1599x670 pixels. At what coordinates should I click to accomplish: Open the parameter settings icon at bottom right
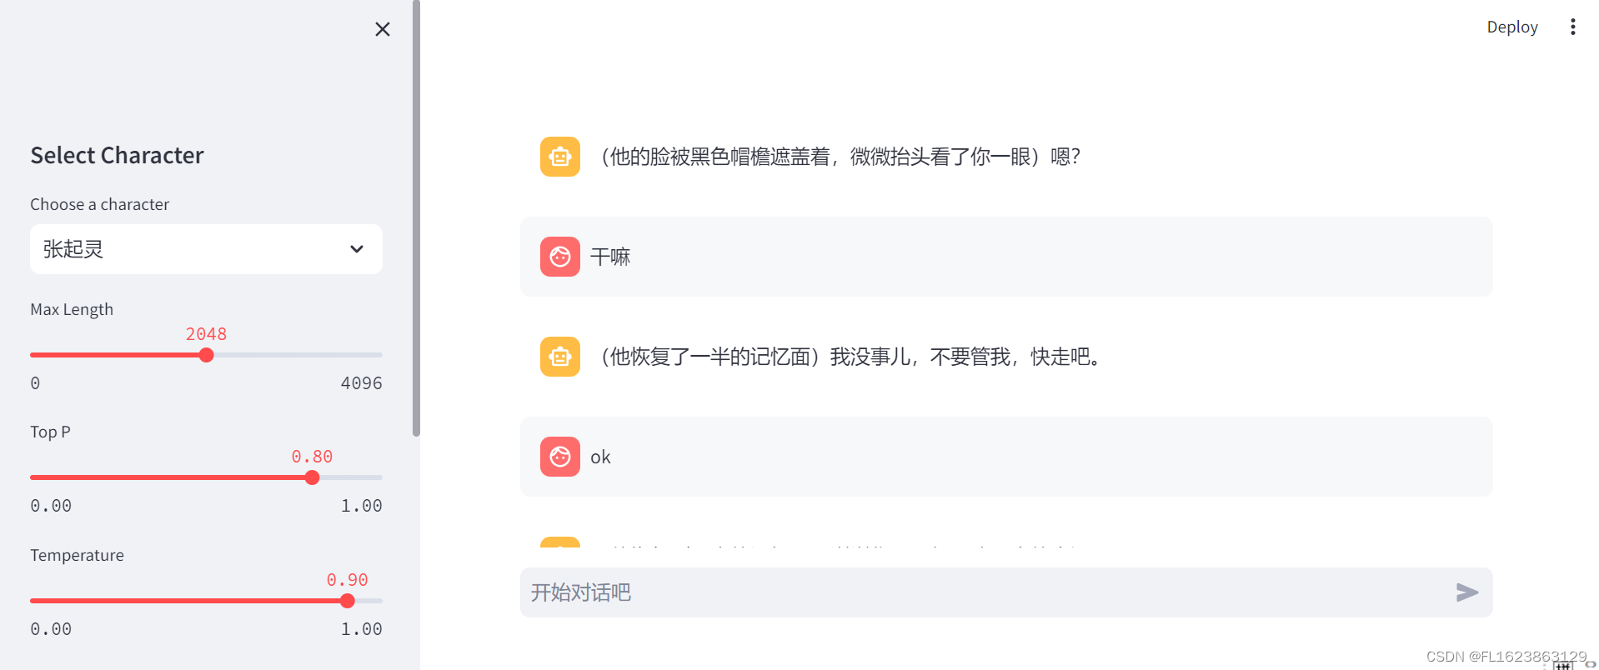coord(1563,666)
